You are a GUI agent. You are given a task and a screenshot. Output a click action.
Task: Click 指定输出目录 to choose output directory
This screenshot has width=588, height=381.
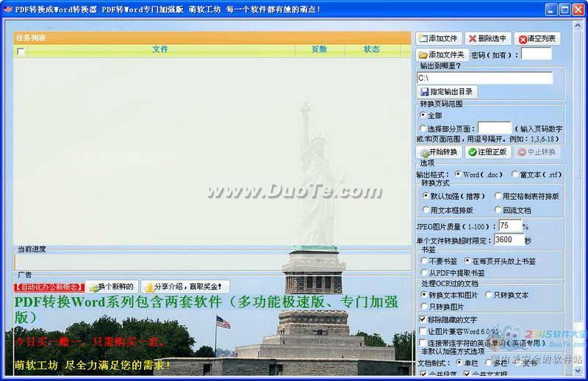point(447,92)
